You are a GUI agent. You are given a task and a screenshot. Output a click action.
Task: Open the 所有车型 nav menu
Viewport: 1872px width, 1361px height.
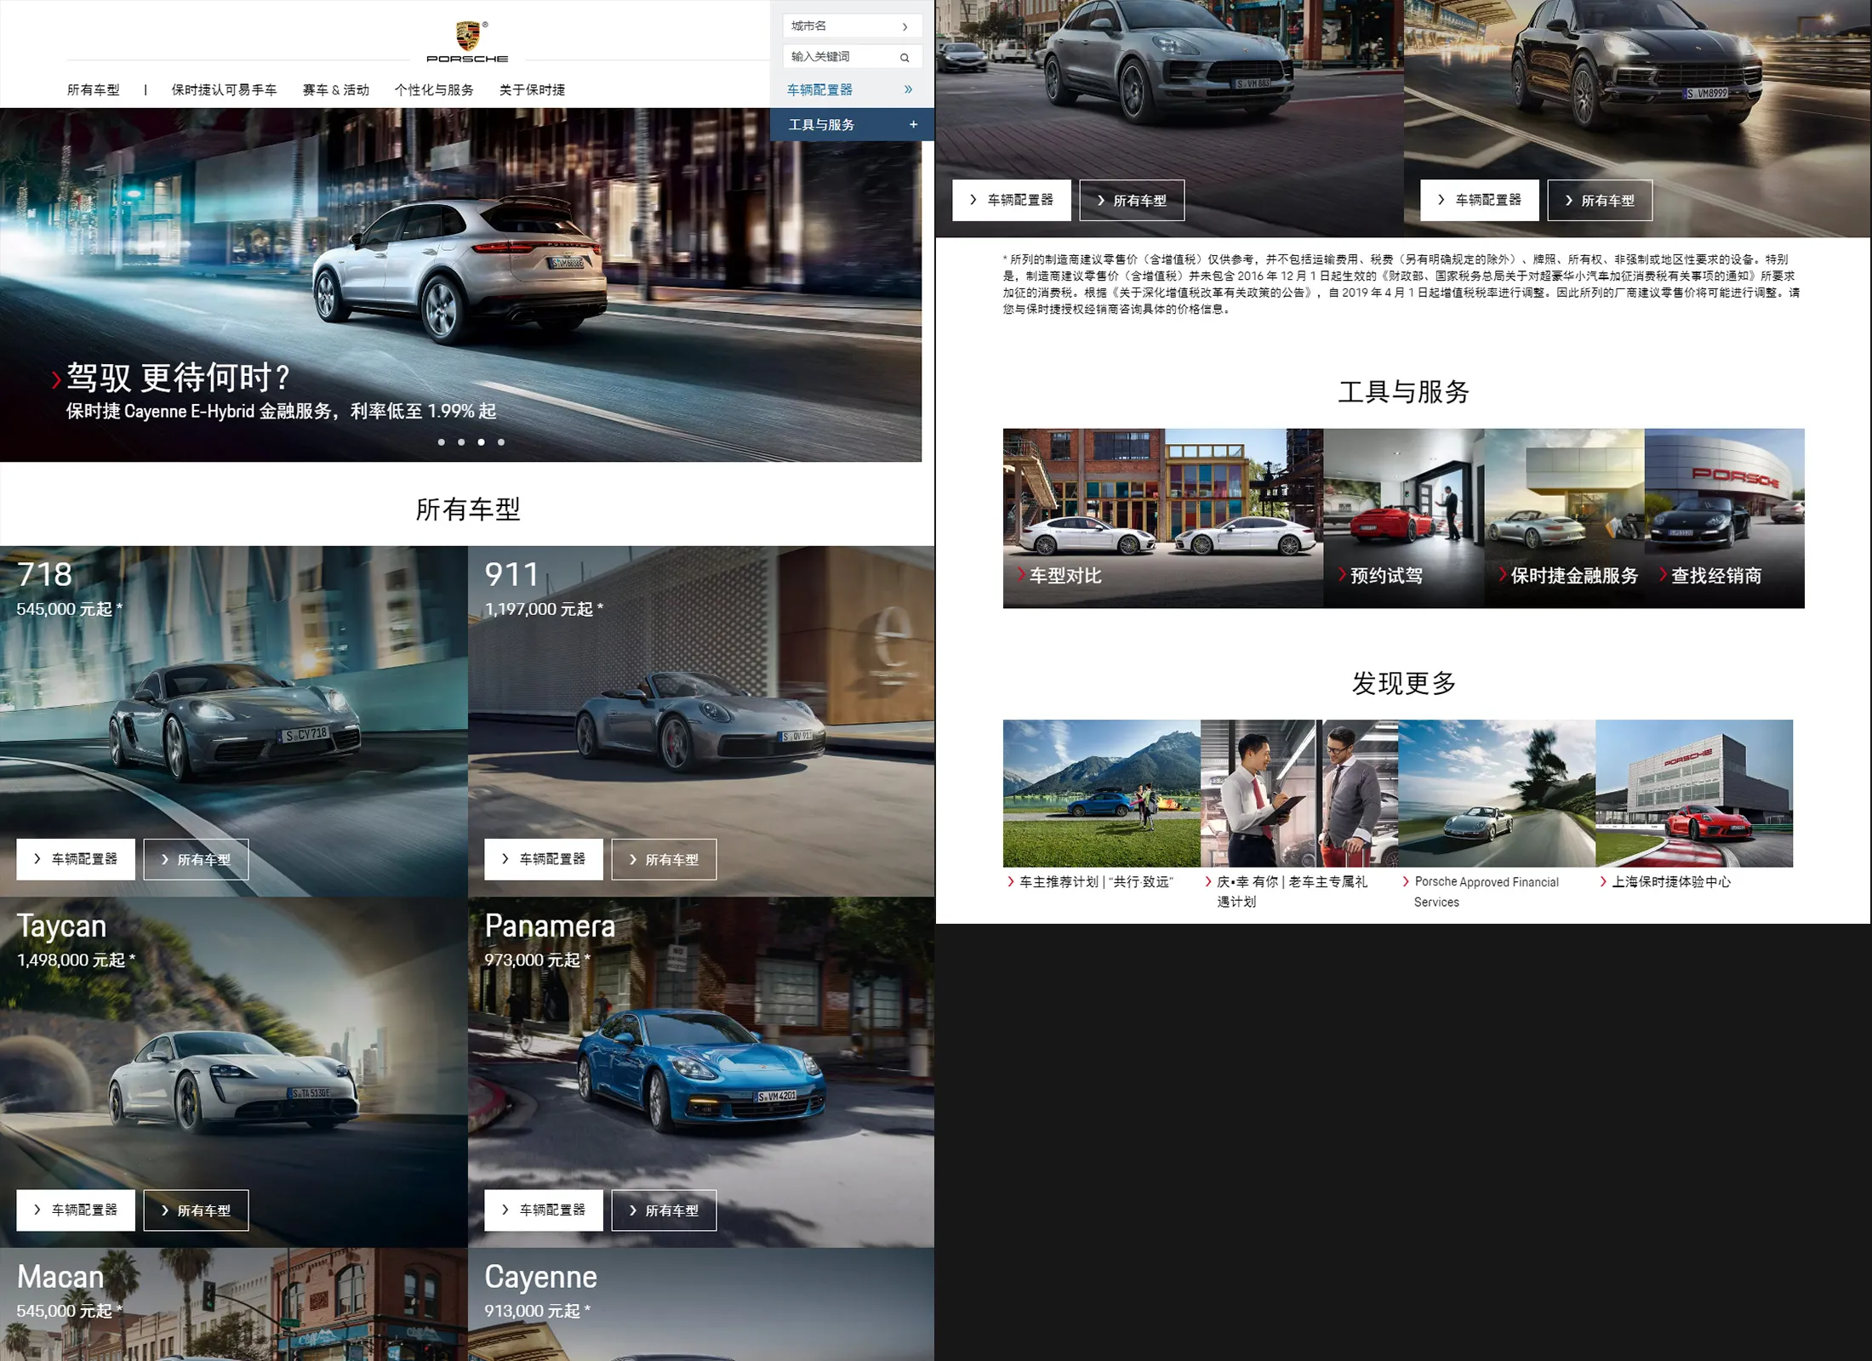point(94,90)
